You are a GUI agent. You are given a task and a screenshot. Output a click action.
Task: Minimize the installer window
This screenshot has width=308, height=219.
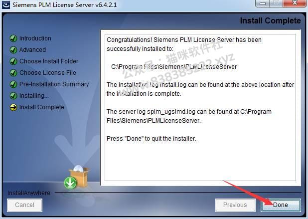coord(263,3)
